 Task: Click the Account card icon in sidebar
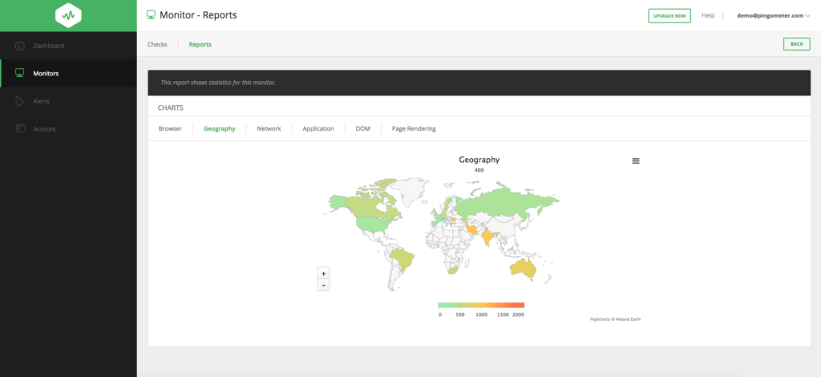[x=20, y=128]
